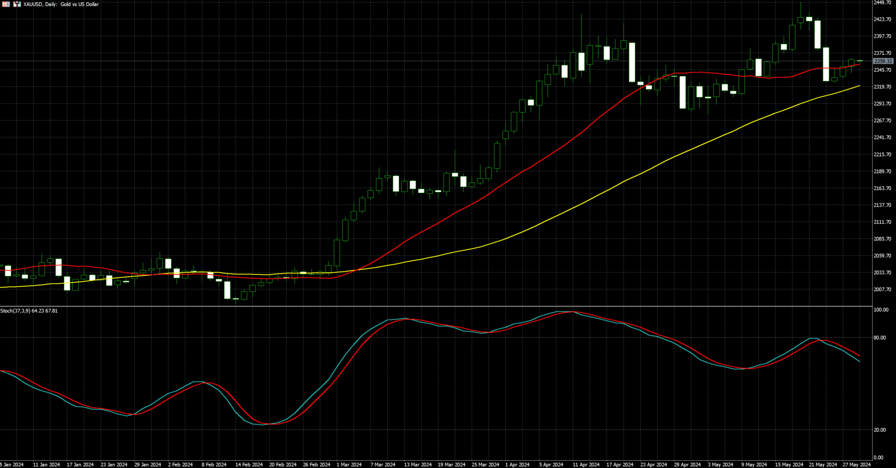The width and height of the screenshot is (896, 468).
Task: Click the Stoch(37,3,9) indicator label
Action: [x=29, y=311]
